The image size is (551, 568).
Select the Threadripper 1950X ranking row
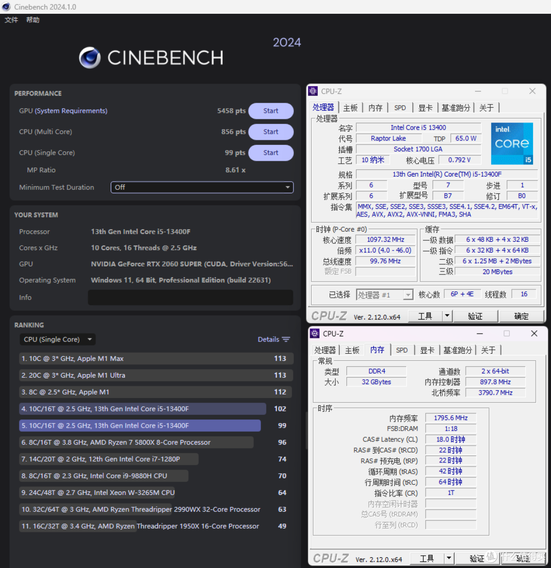click(156, 526)
